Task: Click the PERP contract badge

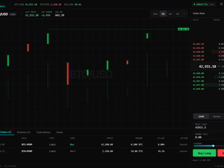Action: coord(13,14)
